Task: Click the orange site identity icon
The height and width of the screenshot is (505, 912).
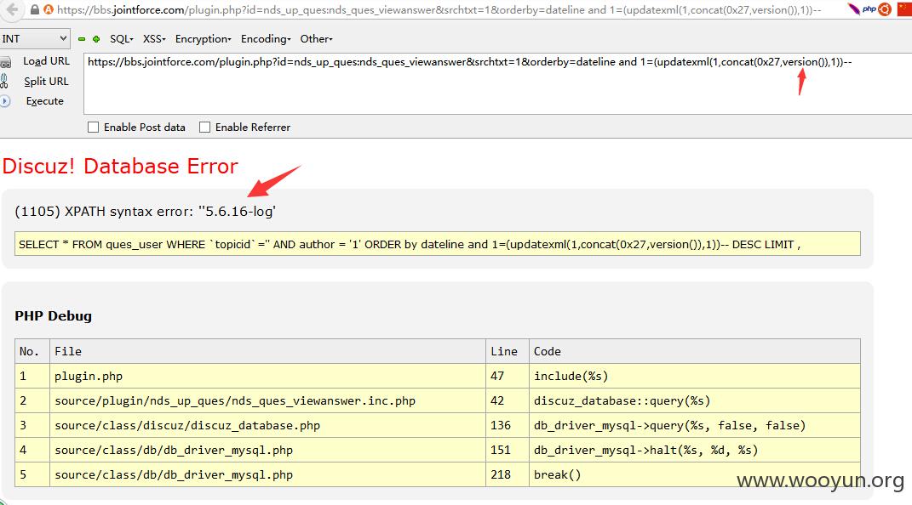Action: coord(49,10)
